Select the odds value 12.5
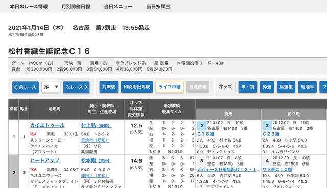Image resolution: width=327 pixels, height=188 pixels. pyautogui.click(x=136, y=126)
